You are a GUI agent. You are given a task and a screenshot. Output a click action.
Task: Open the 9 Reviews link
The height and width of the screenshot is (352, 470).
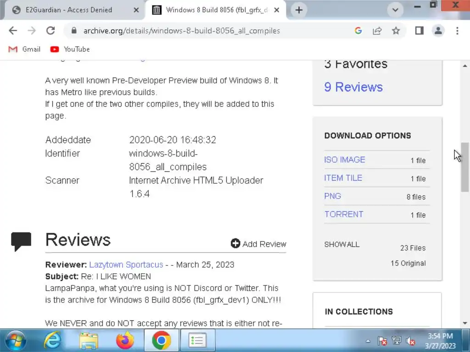click(x=353, y=87)
